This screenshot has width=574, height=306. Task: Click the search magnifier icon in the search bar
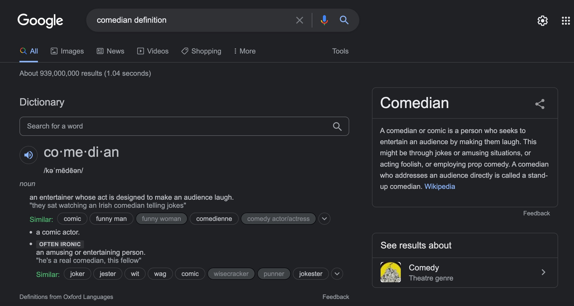point(344,20)
